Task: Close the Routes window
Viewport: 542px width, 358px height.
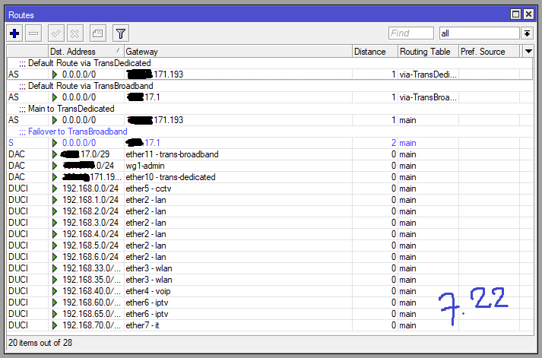Action: [x=528, y=14]
